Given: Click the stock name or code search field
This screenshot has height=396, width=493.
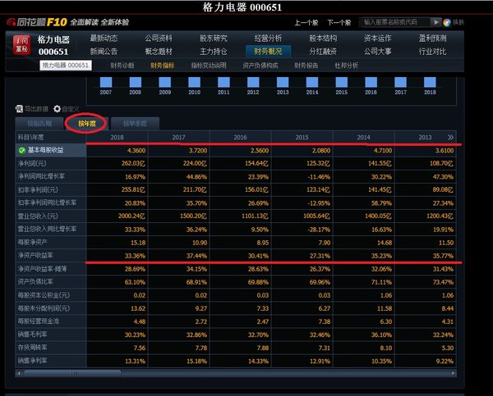Looking at the screenshot, I should 395,22.
